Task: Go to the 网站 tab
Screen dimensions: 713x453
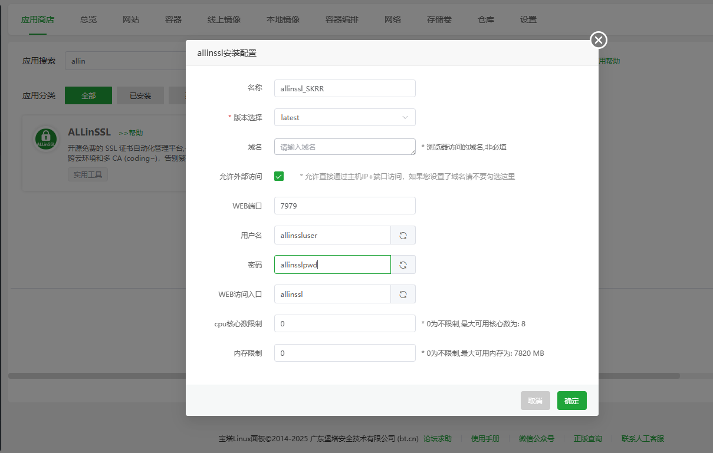Action: coord(131,19)
